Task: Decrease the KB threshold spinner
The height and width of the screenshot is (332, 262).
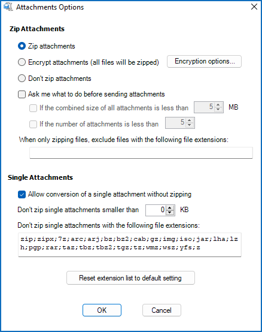Action: pos(170,213)
